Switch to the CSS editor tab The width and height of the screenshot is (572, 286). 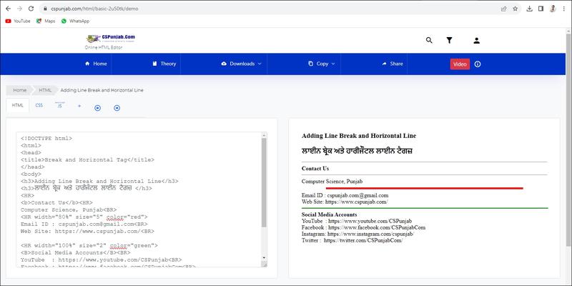pyautogui.click(x=39, y=105)
